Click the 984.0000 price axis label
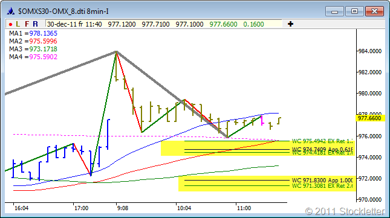Viewport: 390px width, 218px height. click(x=369, y=51)
